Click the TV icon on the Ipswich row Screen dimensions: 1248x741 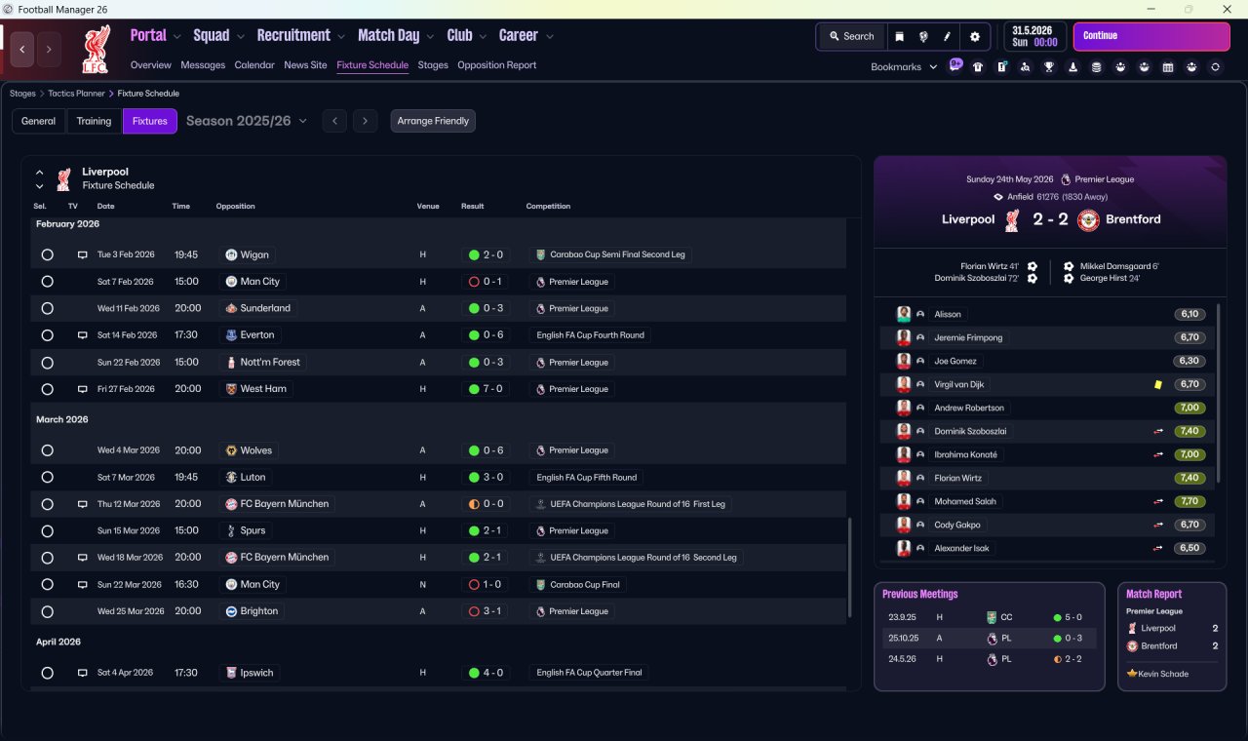(83, 673)
